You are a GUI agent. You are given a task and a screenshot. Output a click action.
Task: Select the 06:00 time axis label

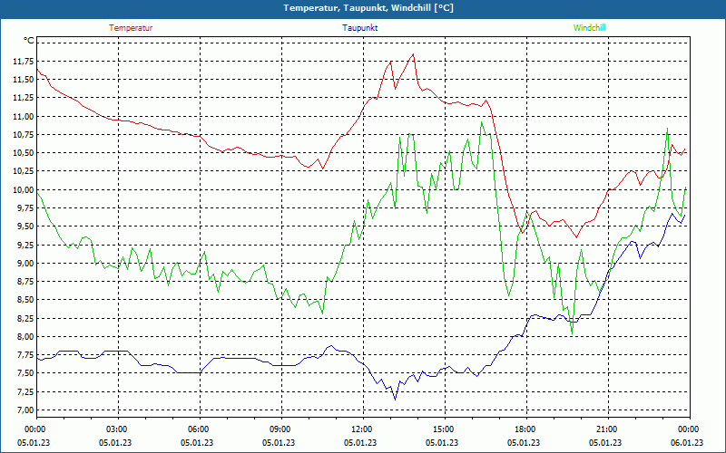[197, 436]
